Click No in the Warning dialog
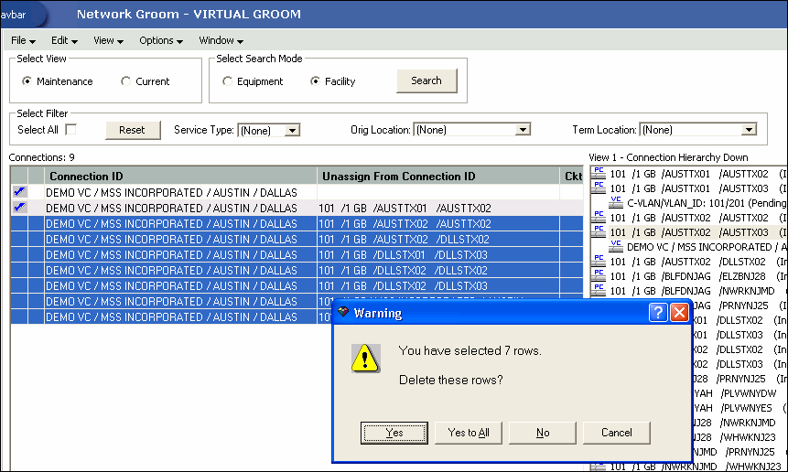The image size is (788, 472). pyautogui.click(x=543, y=433)
